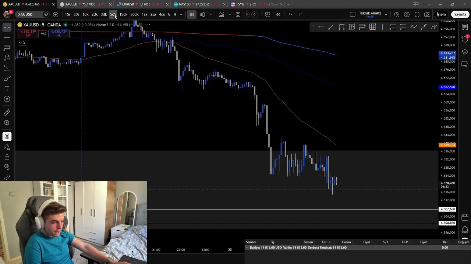Screen dimensions: 471x264
Task: Select short position tool in favorites toolbar
Action: [393, 27]
